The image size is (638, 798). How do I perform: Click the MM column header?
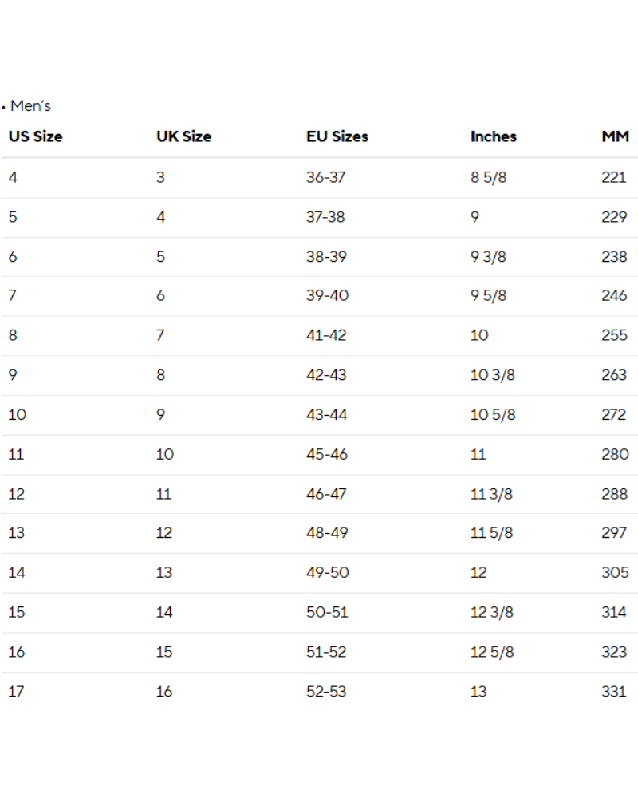tap(615, 136)
